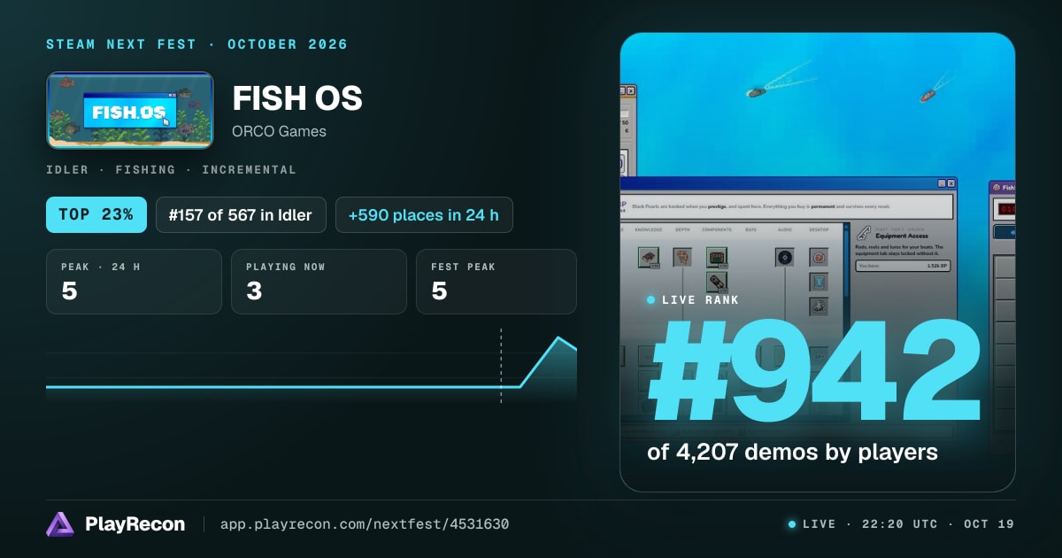
Task: Select the middle Desktop column icon
Action: point(819,283)
